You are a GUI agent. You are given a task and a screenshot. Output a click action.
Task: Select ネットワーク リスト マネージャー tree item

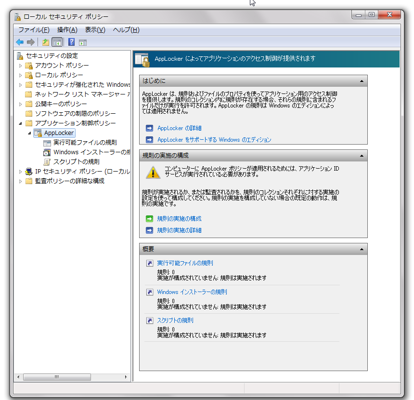coord(82,94)
